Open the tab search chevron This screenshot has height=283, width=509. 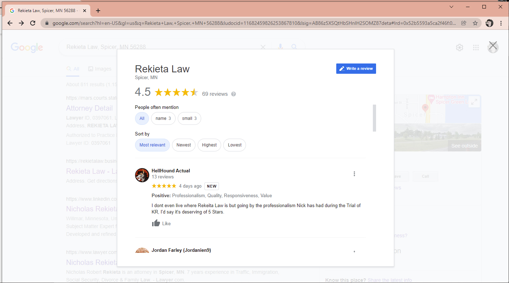(451, 7)
